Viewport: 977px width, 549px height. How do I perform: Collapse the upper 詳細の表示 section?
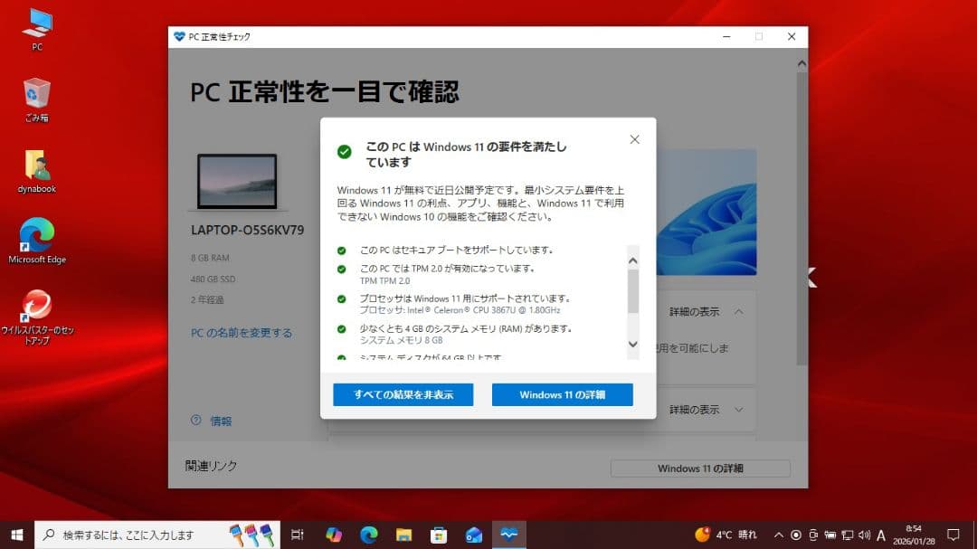(701, 310)
